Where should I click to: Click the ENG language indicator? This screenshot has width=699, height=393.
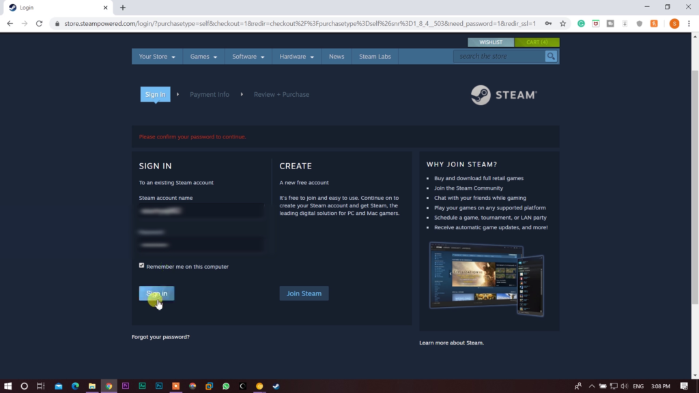pyautogui.click(x=638, y=386)
